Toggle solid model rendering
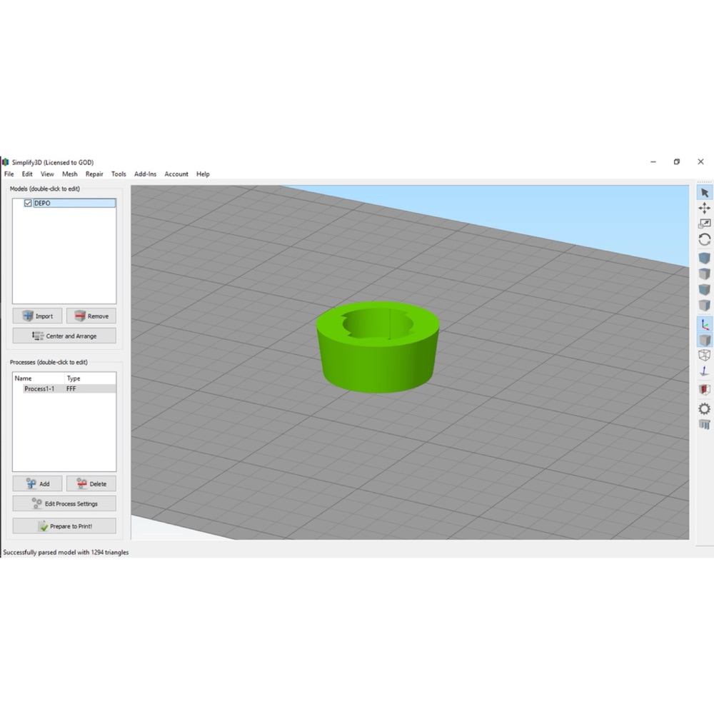714x714 pixels. [x=705, y=340]
